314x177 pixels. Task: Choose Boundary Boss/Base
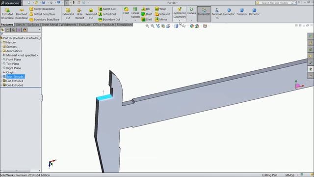point(44,20)
